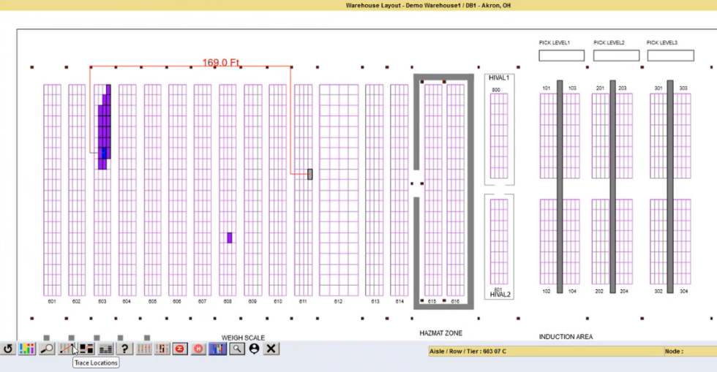The height and width of the screenshot is (372, 717).
Task: Click the red Z circle icon
Action: click(180, 349)
